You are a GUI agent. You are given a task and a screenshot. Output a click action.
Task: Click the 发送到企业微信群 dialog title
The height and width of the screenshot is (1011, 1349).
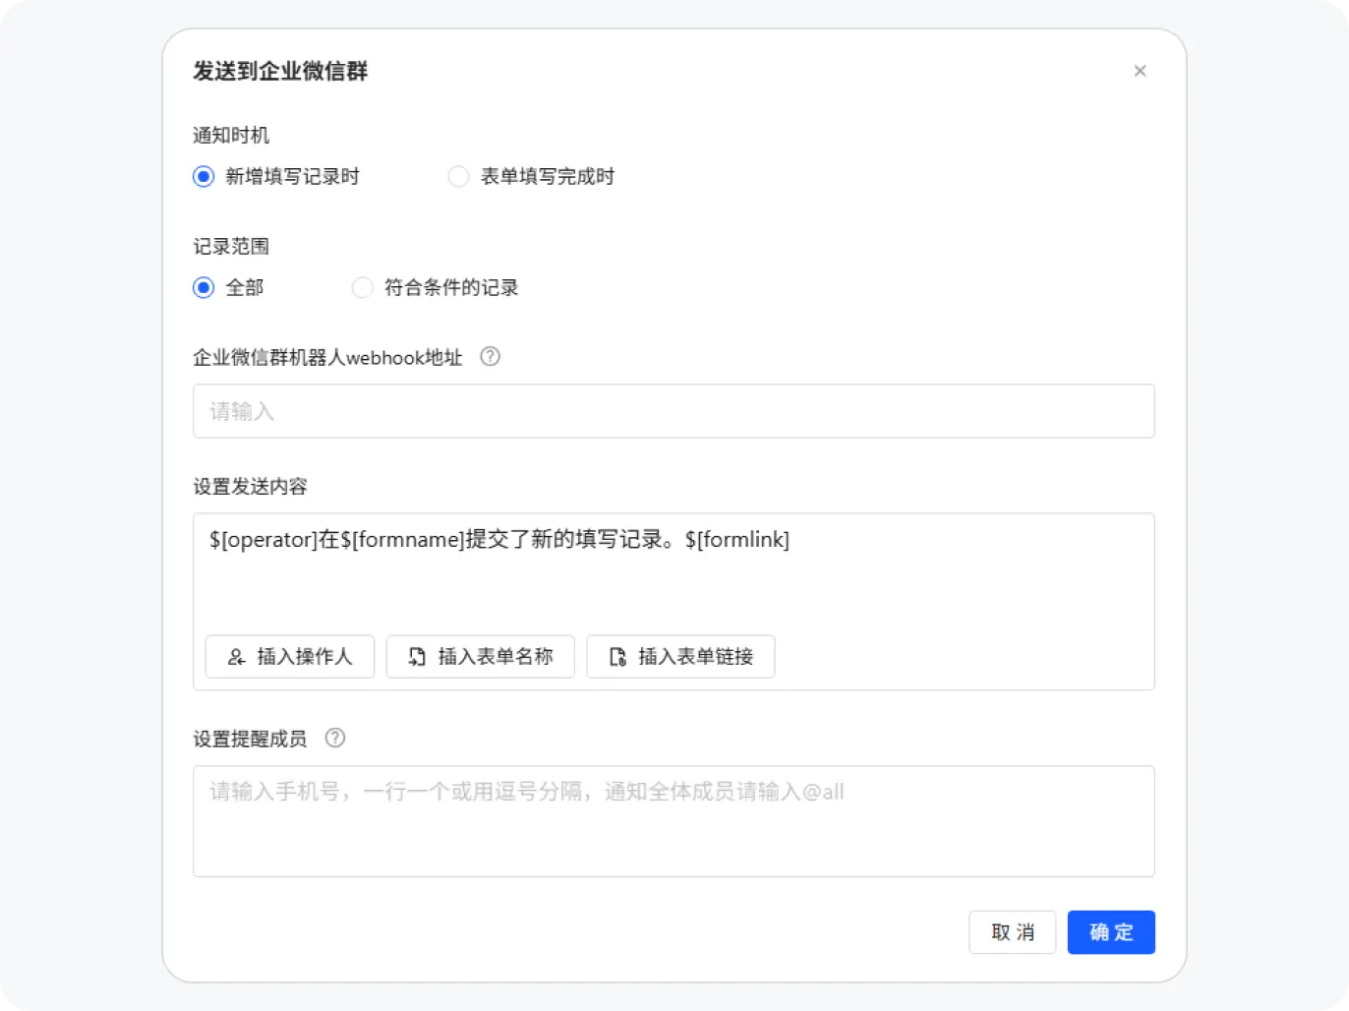(280, 71)
